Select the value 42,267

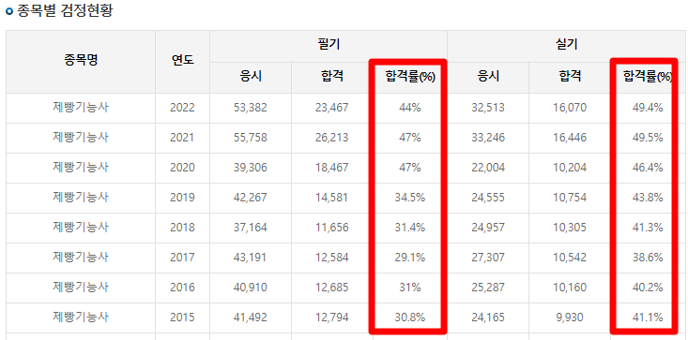(250, 198)
